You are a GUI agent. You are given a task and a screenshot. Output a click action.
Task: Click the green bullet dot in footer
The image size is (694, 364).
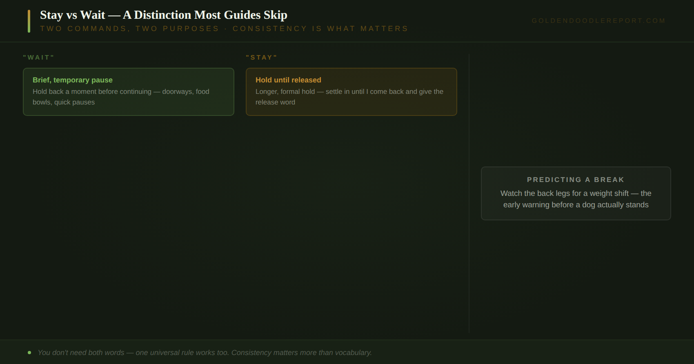click(x=29, y=353)
